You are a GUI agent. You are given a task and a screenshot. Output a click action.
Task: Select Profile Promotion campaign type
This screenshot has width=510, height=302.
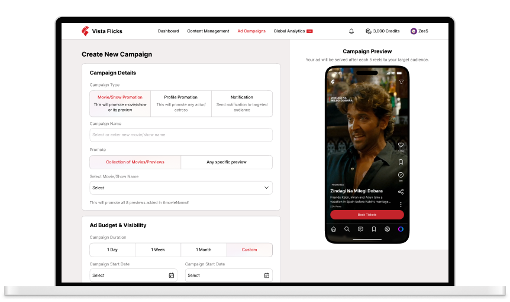tap(181, 103)
